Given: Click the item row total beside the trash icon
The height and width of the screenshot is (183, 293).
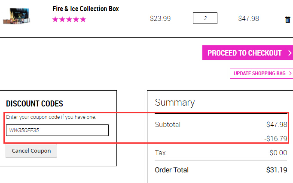Looking at the screenshot, I should [248, 18].
